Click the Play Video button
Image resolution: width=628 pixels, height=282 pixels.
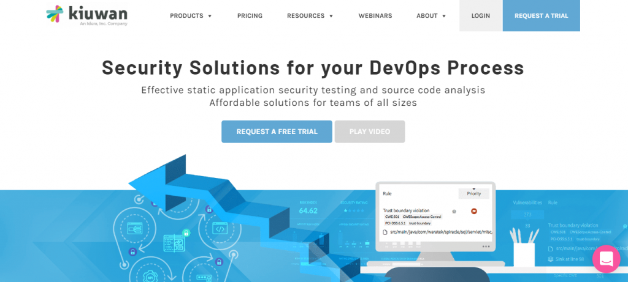[x=370, y=132]
